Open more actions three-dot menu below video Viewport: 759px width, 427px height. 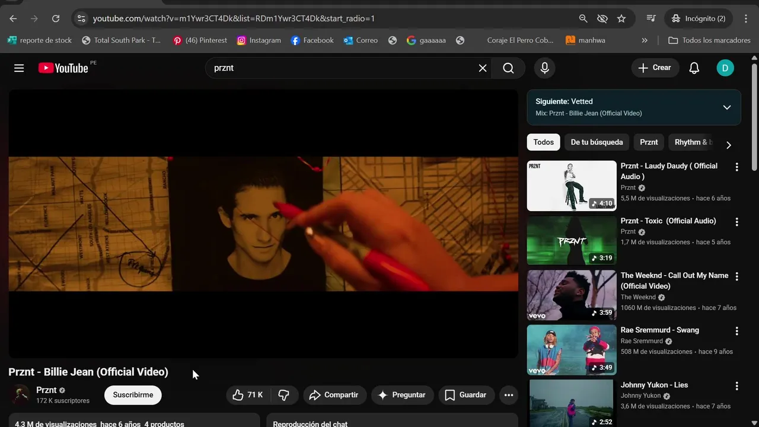pyautogui.click(x=508, y=395)
